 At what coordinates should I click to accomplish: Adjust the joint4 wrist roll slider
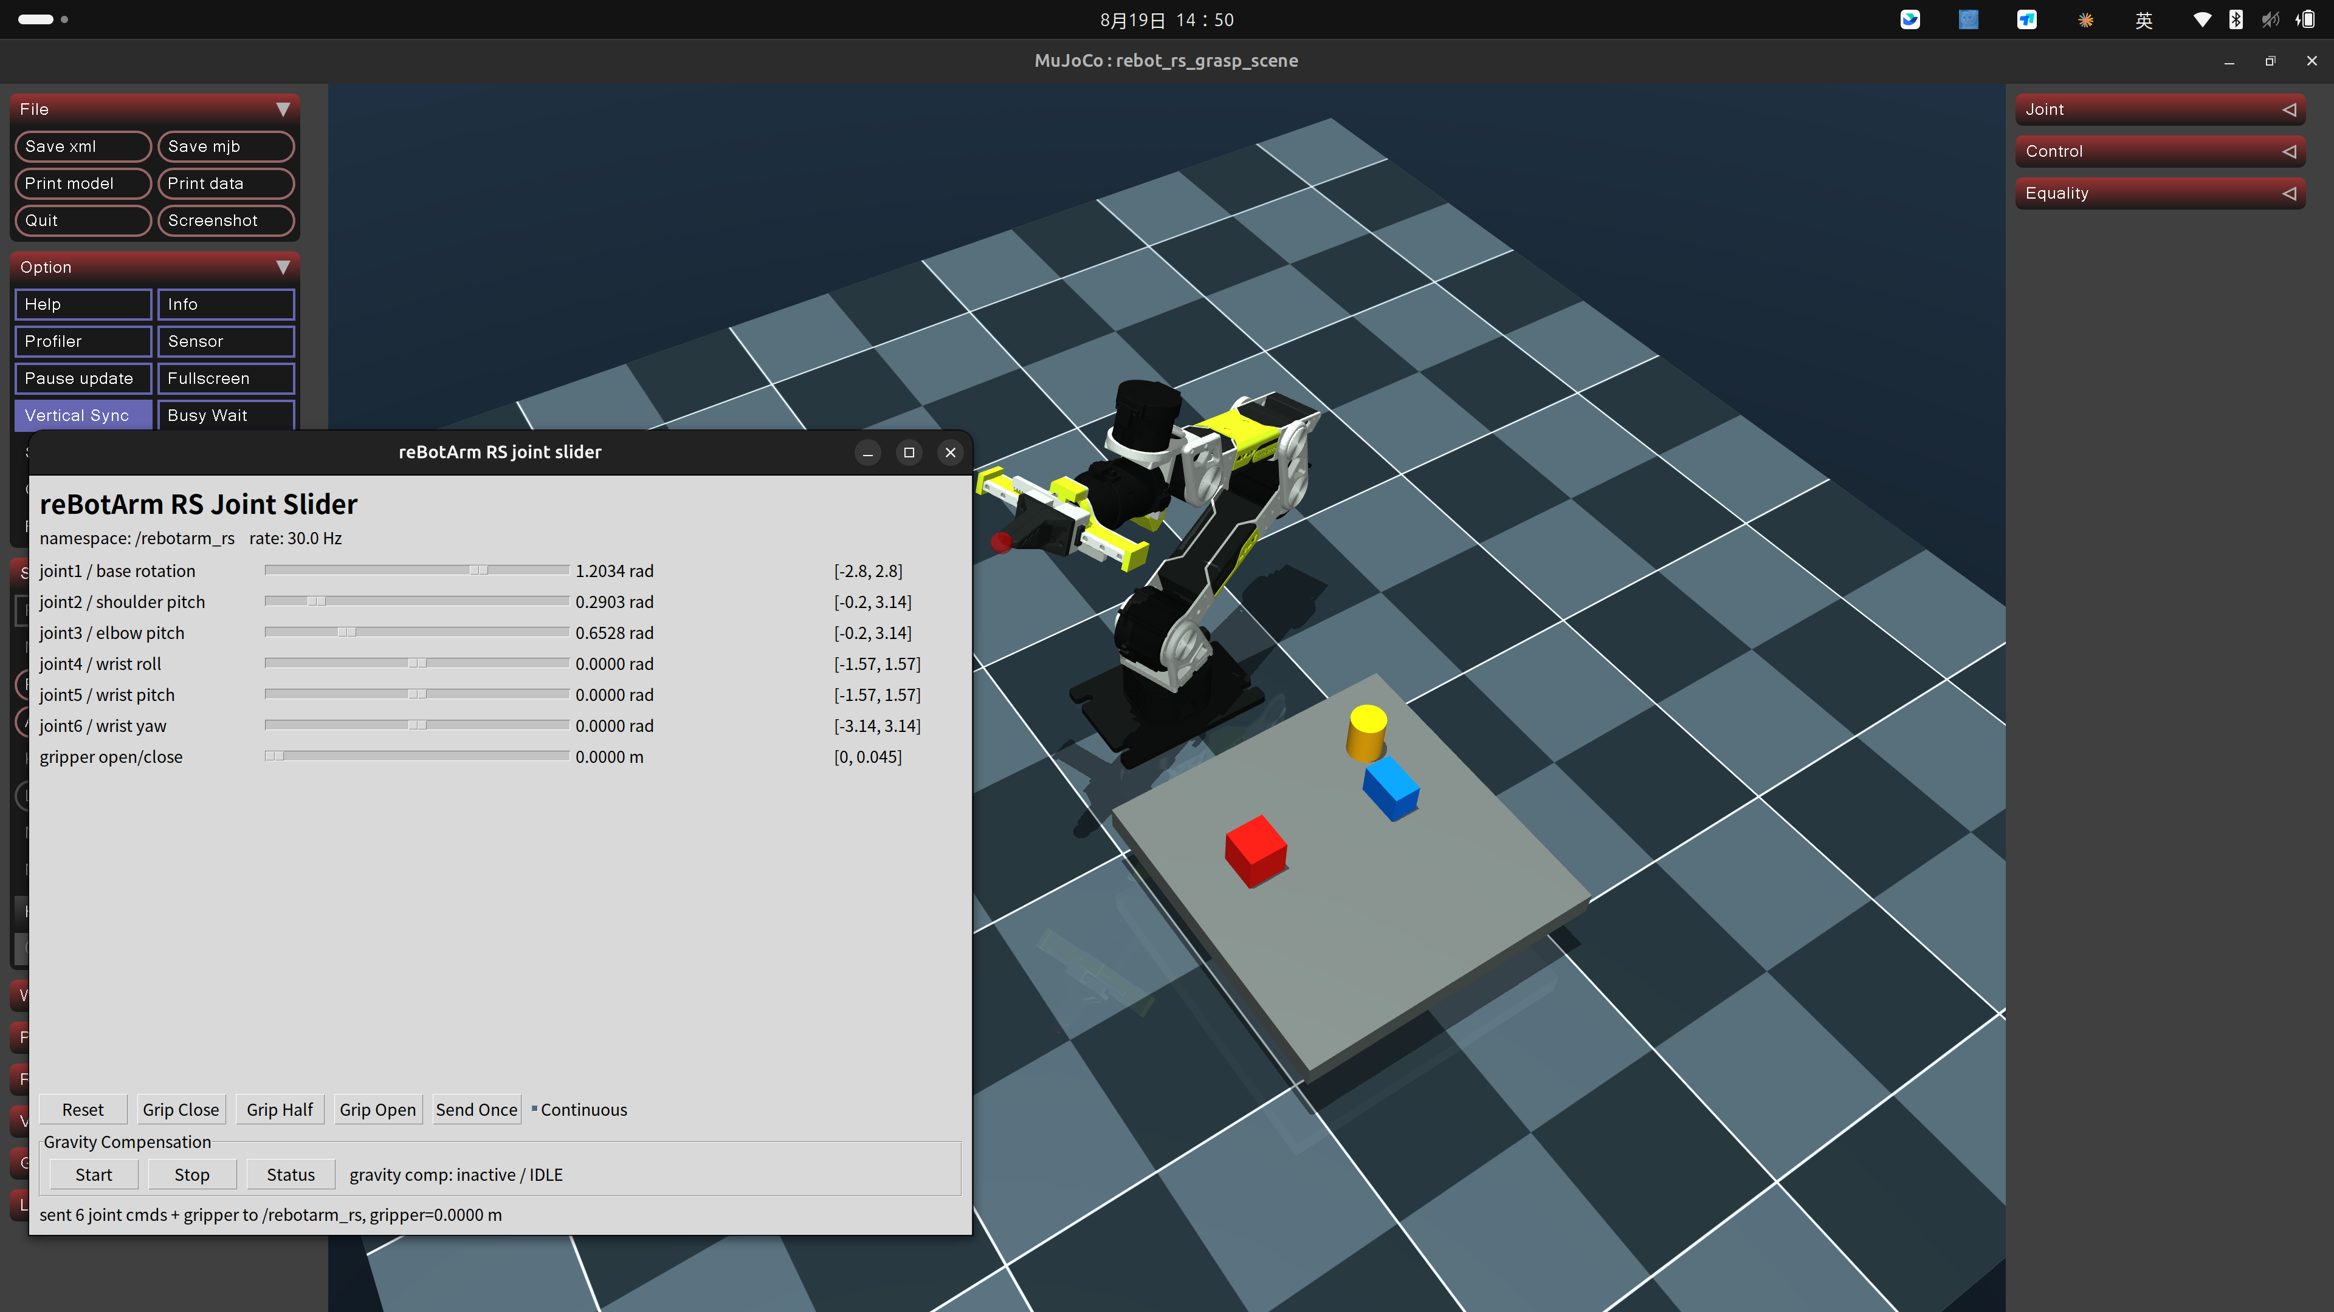tap(417, 664)
